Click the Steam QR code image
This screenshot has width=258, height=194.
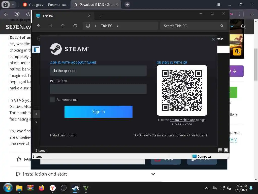182,90
